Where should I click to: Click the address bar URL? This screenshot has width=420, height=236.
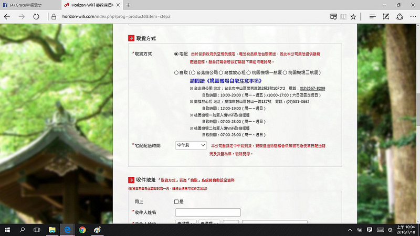[x=116, y=16]
